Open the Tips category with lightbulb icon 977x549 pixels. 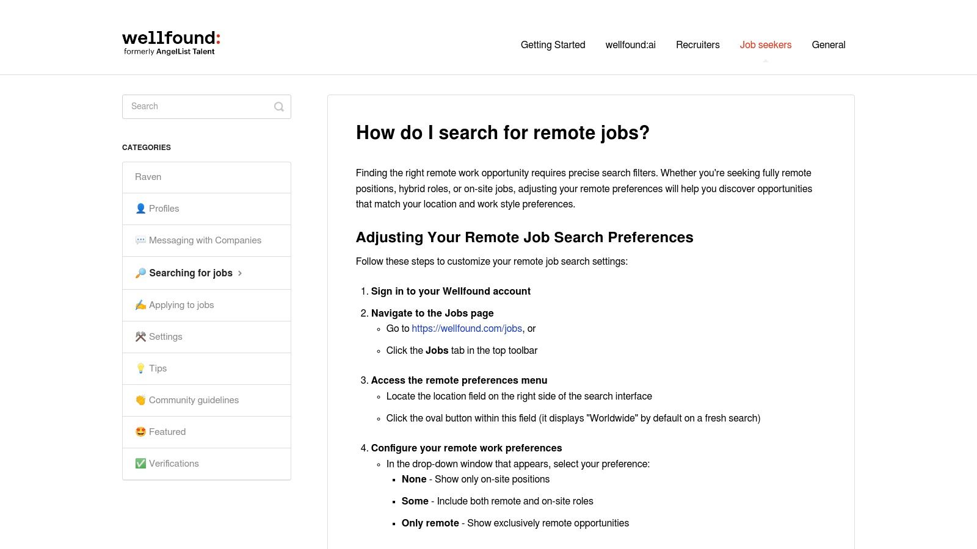point(140,368)
